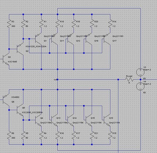
Task: Click the "KSC2690_KSC2690A" model label
Action: click(32, 112)
